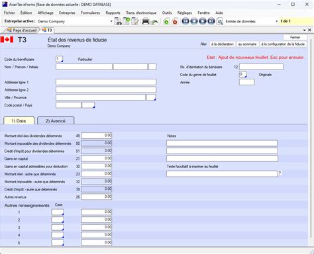
Task: Click box 49 dividend amount field
Action: click(97, 136)
